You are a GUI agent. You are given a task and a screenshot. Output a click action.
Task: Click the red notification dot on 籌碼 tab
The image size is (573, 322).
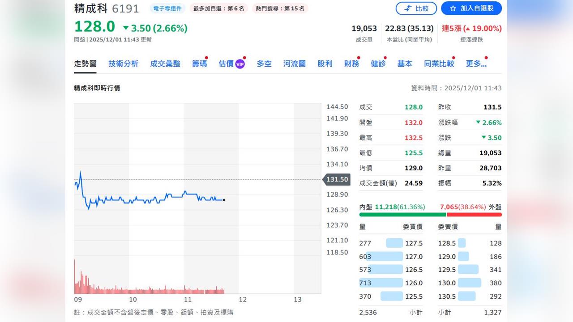[x=206, y=58]
